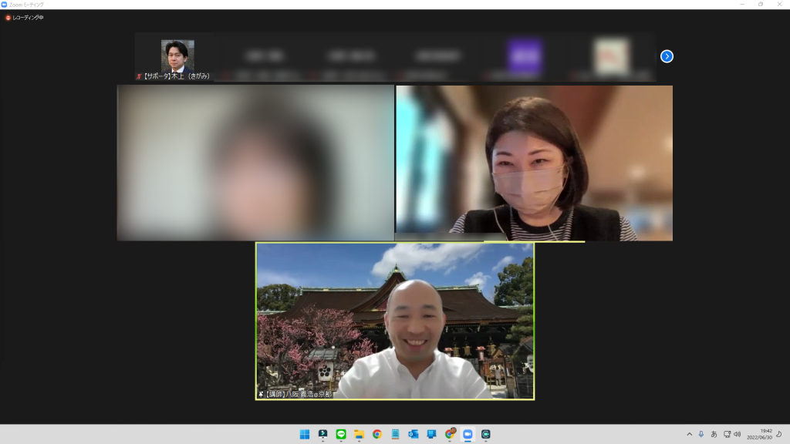Click the Zoom icon in the taskbar
Screen dimensions: 790x444
pyautogui.click(x=468, y=434)
